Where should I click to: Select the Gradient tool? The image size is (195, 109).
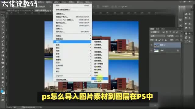3,56
